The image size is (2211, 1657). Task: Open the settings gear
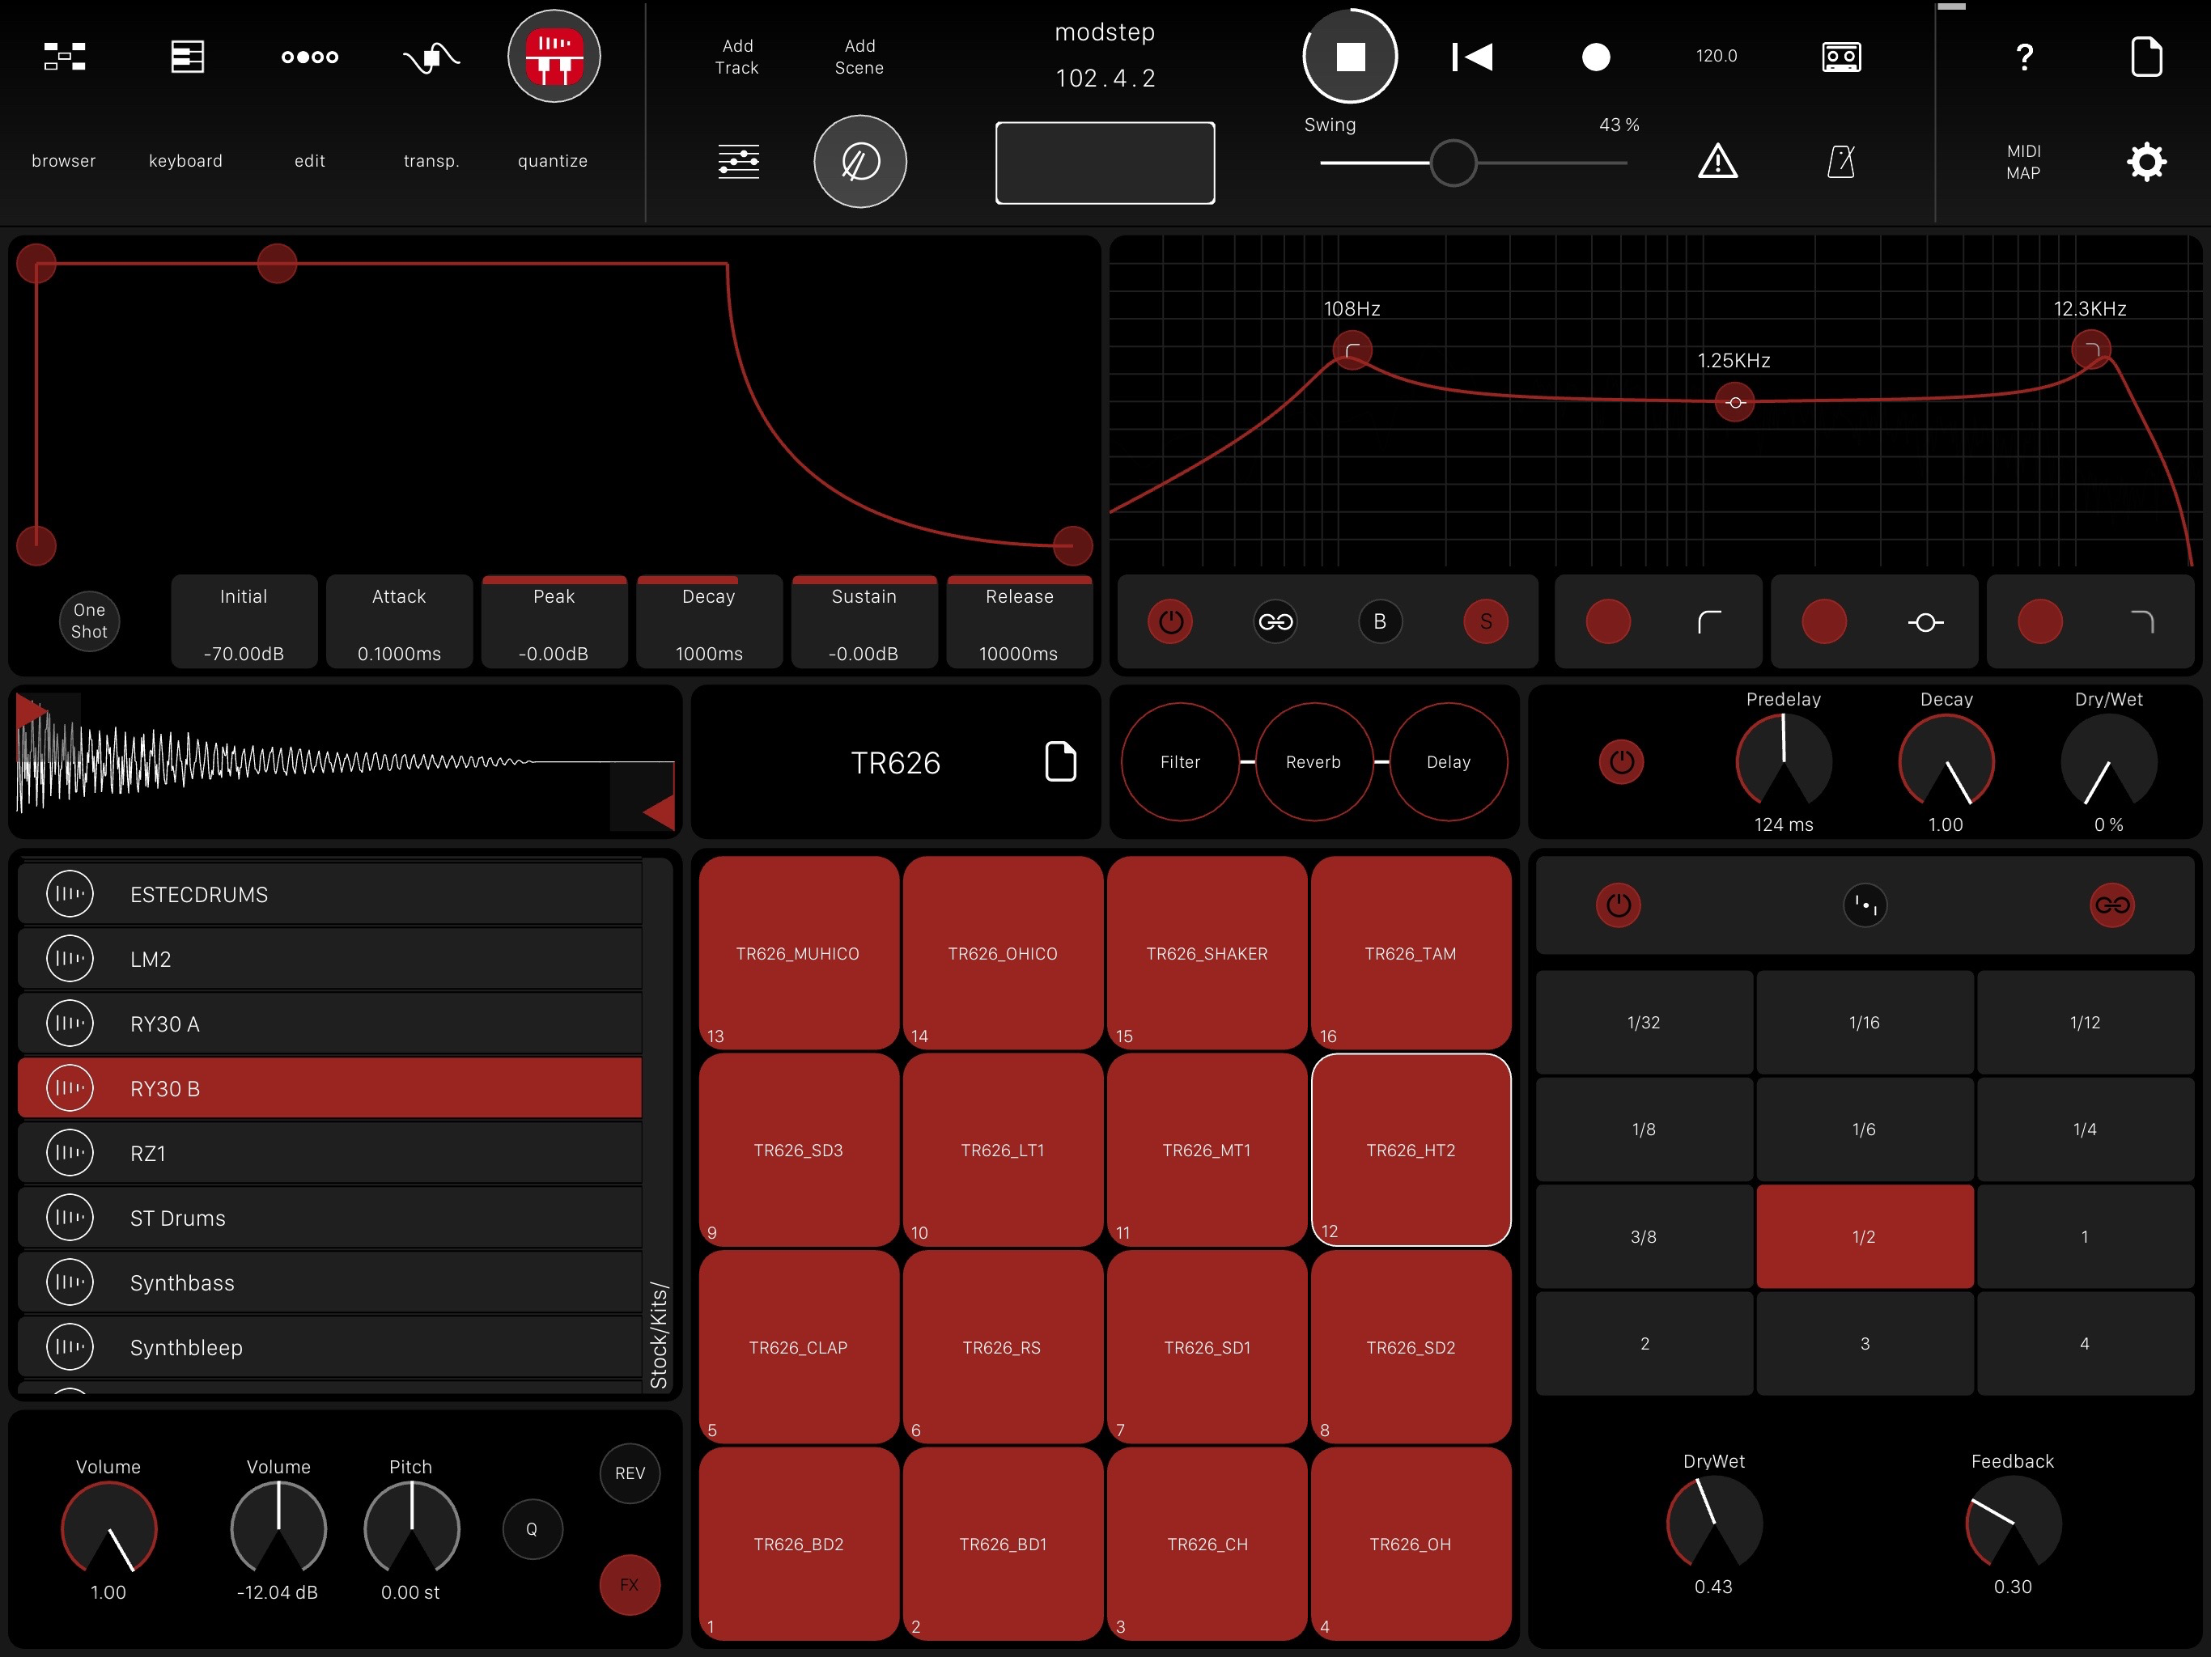[x=2146, y=161]
